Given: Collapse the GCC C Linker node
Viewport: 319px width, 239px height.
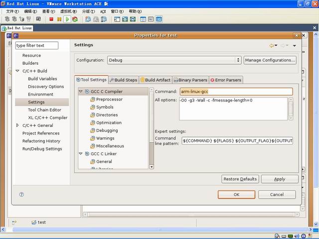Looking at the screenshot, I should [81, 154].
